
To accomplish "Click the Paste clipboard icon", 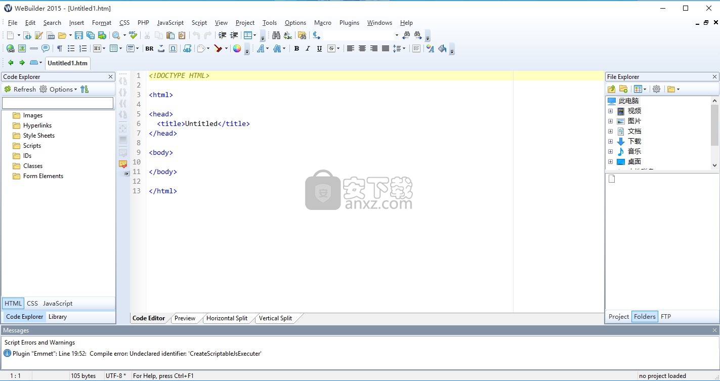I will pyautogui.click(x=171, y=35).
